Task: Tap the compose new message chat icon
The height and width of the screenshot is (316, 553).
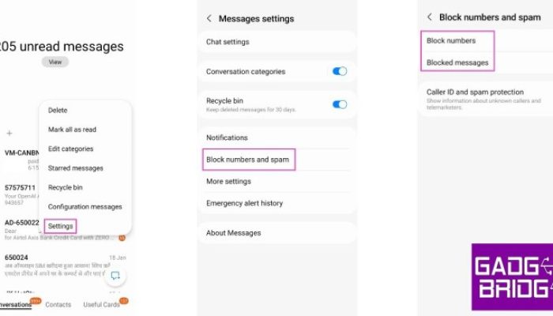Action: [115, 275]
